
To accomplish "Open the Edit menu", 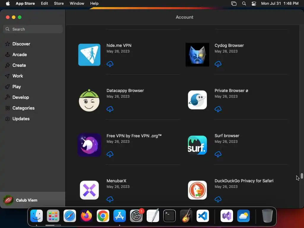I will click(x=45, y=4).
